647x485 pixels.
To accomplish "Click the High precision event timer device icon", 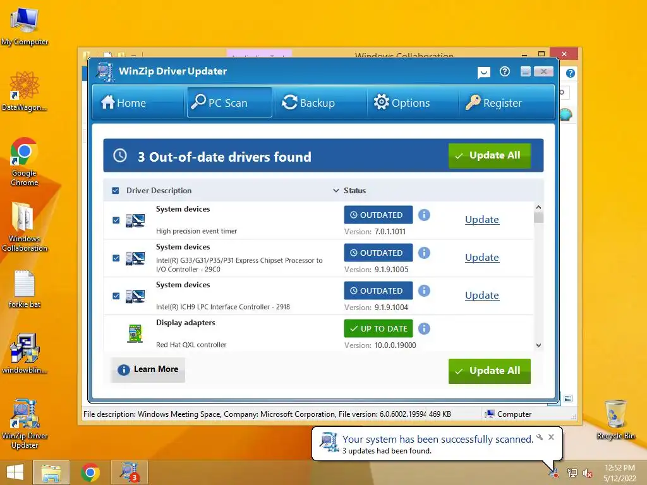I will coord(135,220).
